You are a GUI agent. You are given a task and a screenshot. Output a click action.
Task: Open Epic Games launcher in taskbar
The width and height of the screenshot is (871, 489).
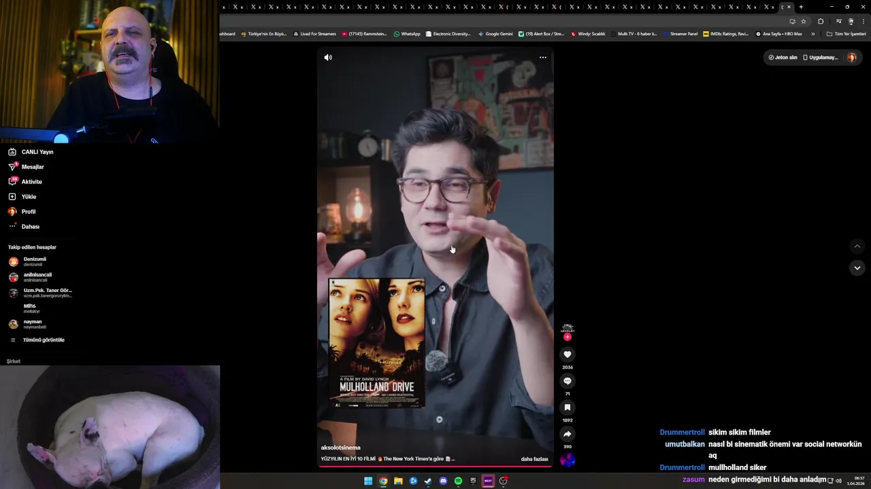[473, 481]
